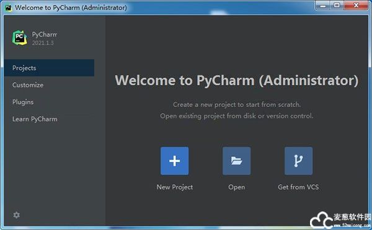
Task: Click the Welcome to PyCharm heading
Action: [x=237, y=80]
